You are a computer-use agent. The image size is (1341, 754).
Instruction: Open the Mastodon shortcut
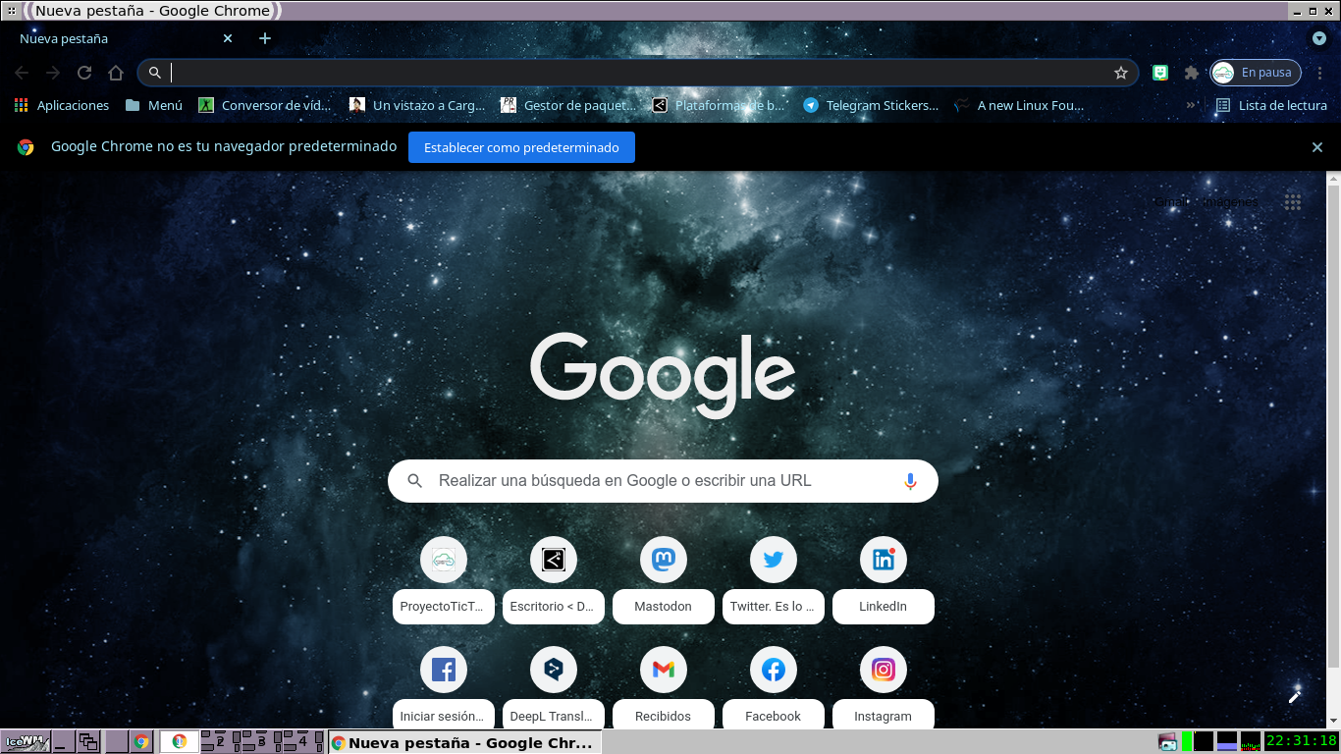(x=663, y=561)
